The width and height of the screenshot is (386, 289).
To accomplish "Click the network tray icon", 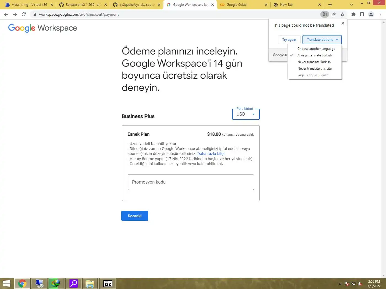I will (x=353, y=284).
